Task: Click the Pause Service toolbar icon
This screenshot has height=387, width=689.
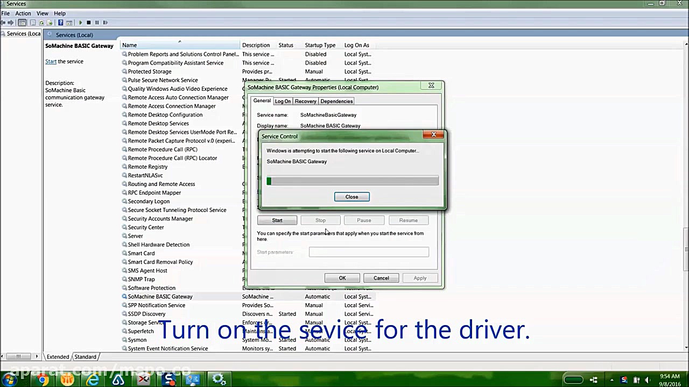Action: pyautogui.click(x=97, y=23)
